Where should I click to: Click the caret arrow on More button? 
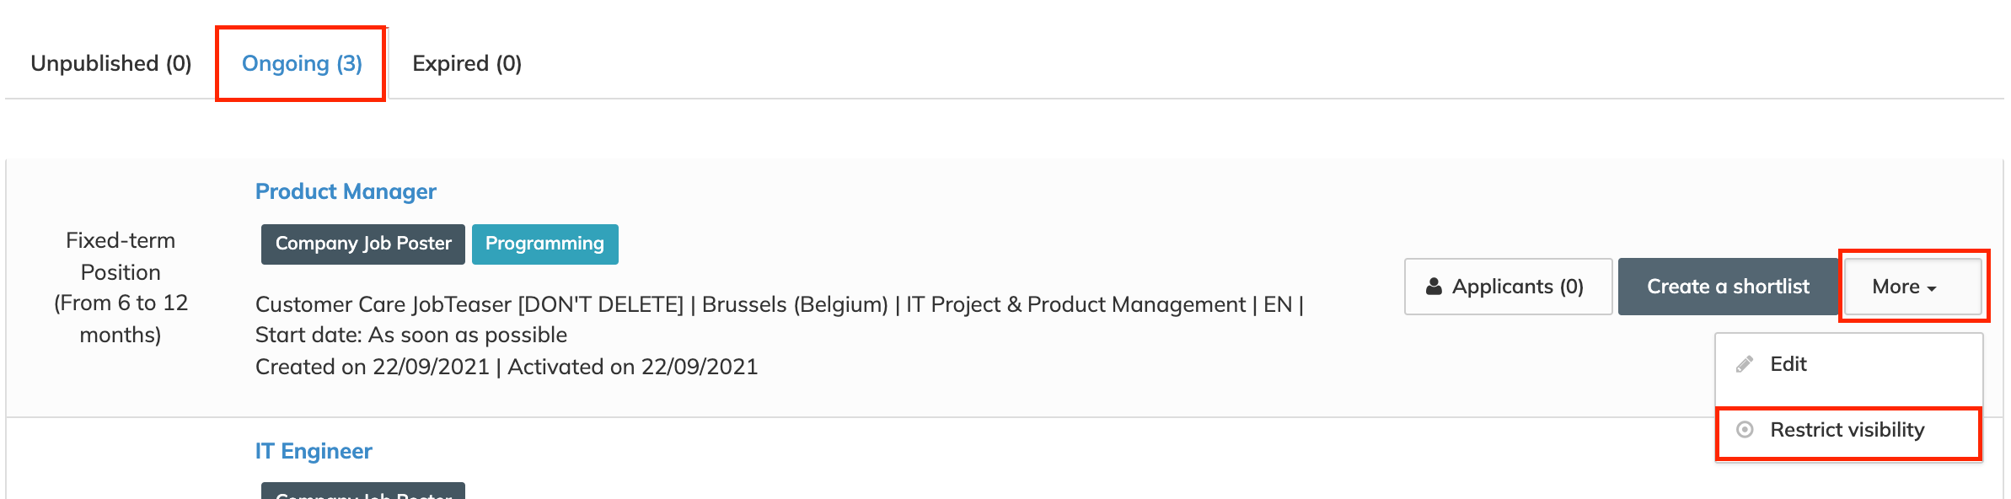click(x=1932, y=288)
